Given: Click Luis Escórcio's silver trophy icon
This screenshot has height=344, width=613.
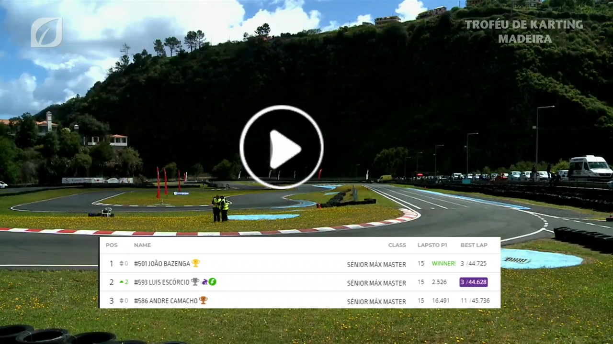Looking at the screenshot, I should pyautogui.click(x=195, y=282).
